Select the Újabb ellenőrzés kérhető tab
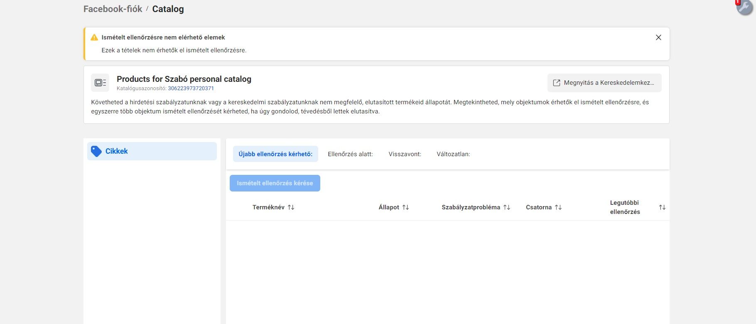The width and height of the screenshot is (756, 324). 275,154
